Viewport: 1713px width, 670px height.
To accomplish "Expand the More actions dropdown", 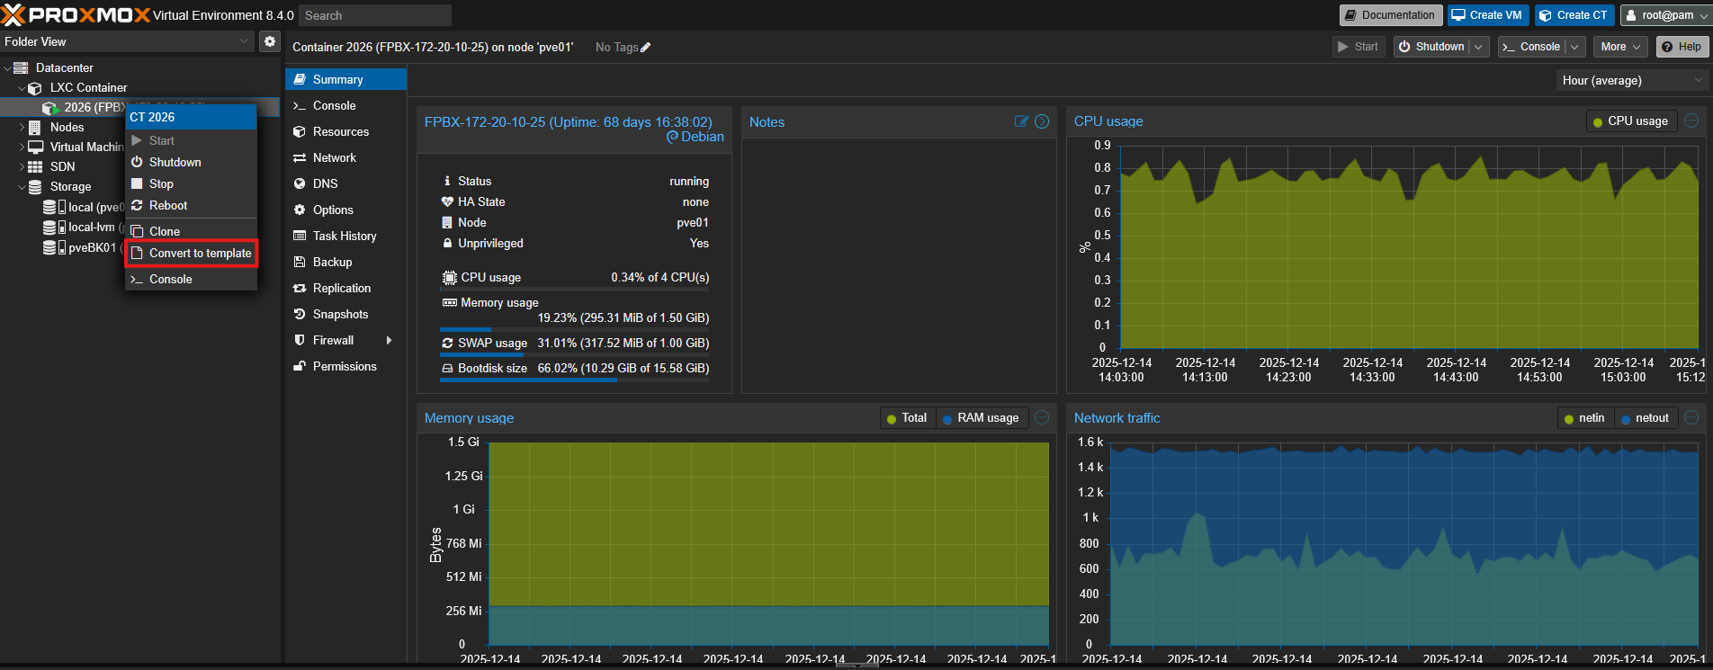I will [1621, 47].
